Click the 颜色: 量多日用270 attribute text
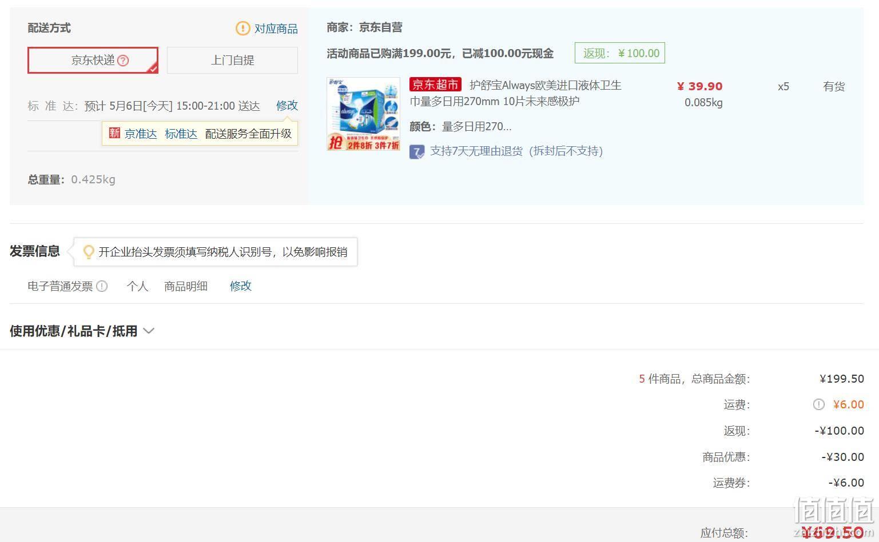Image resolution: width=879 pixels, height=542 pixels. click(x=460, y=127)
